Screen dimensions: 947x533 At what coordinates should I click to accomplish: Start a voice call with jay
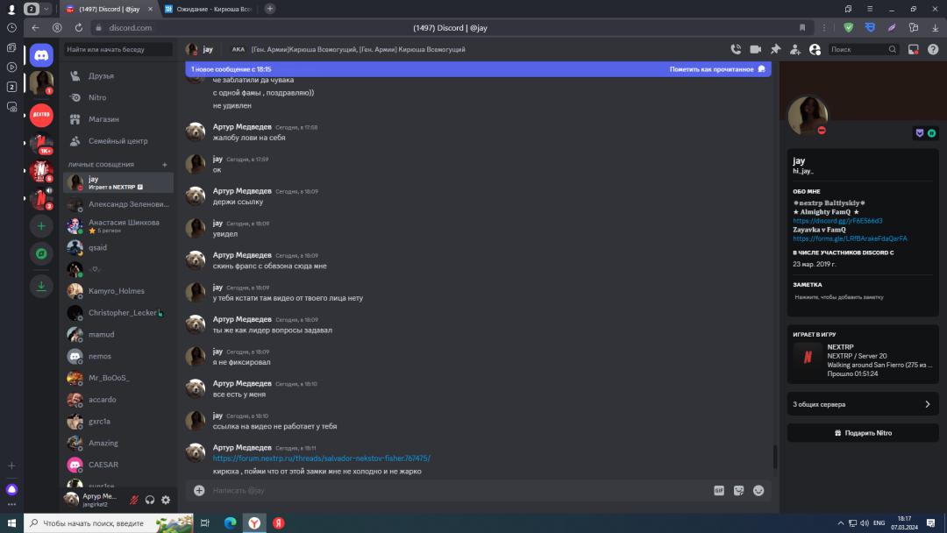[x=736, y=50]
